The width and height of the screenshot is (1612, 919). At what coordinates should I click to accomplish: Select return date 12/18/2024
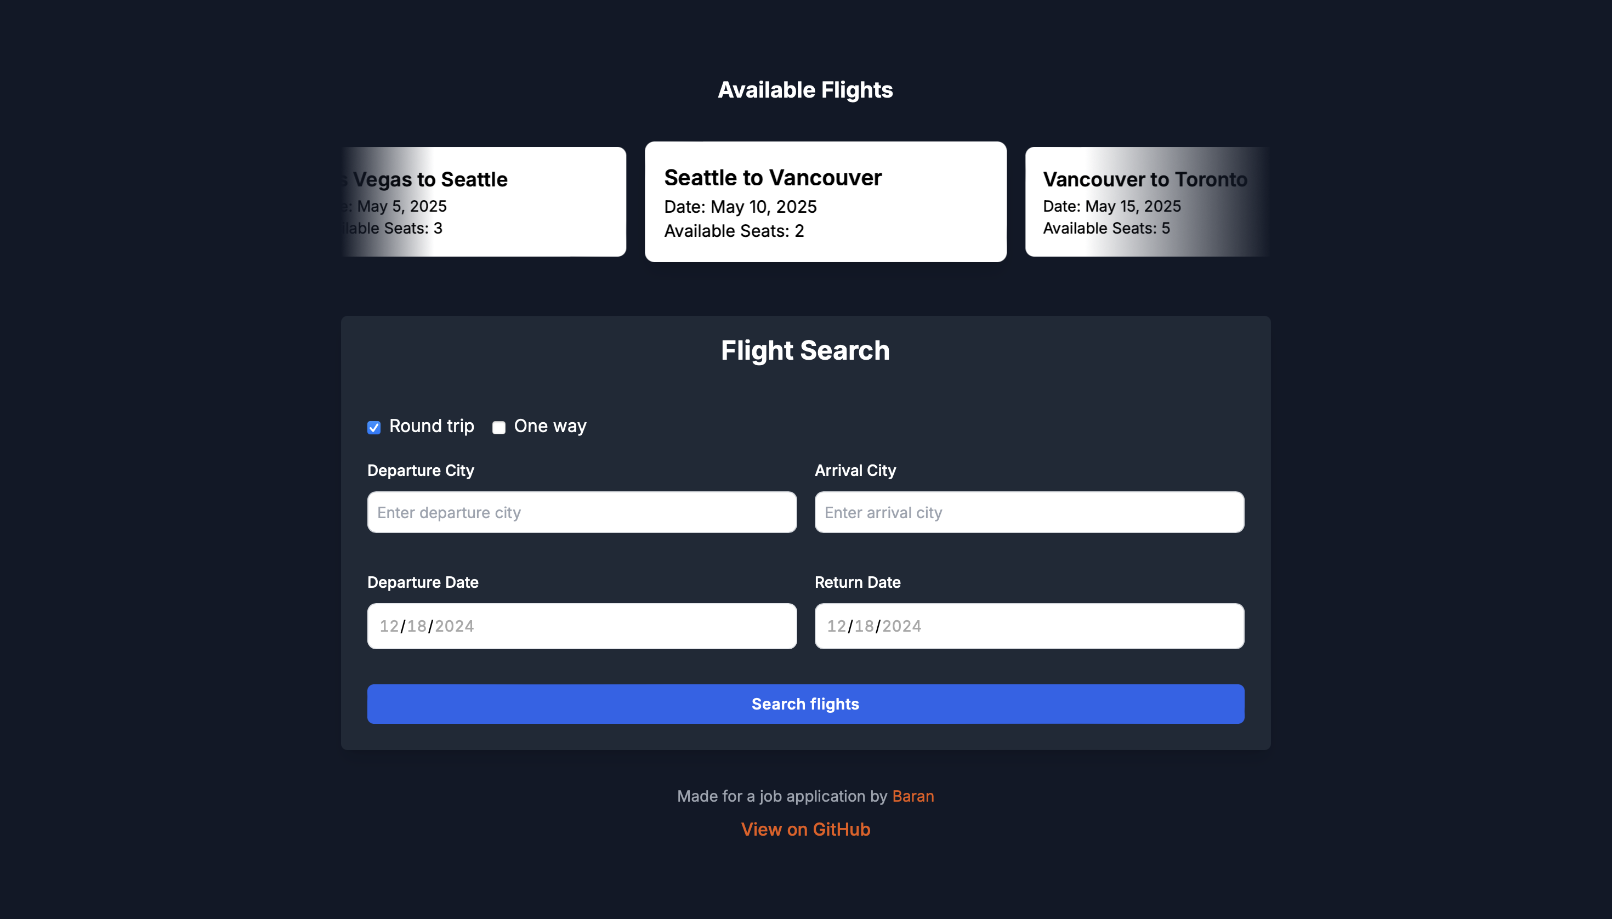point(1029,626)
